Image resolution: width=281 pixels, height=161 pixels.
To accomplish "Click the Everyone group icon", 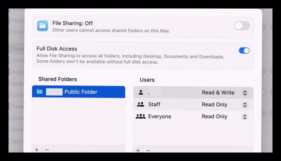I will [x=140, y=117].
